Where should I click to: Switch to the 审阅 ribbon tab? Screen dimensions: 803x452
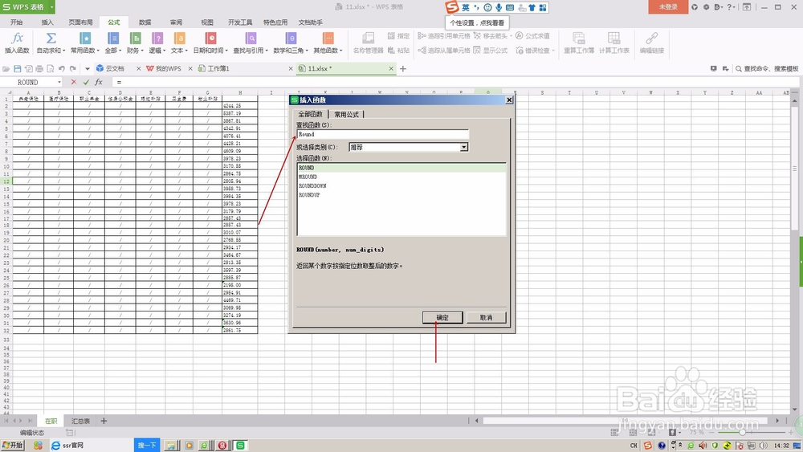point(176,22)
